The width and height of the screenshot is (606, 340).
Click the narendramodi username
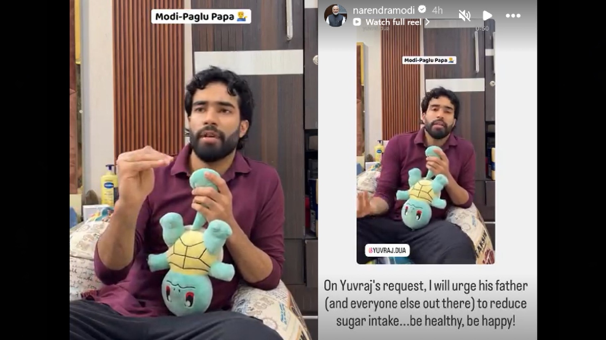pos(383,10)
